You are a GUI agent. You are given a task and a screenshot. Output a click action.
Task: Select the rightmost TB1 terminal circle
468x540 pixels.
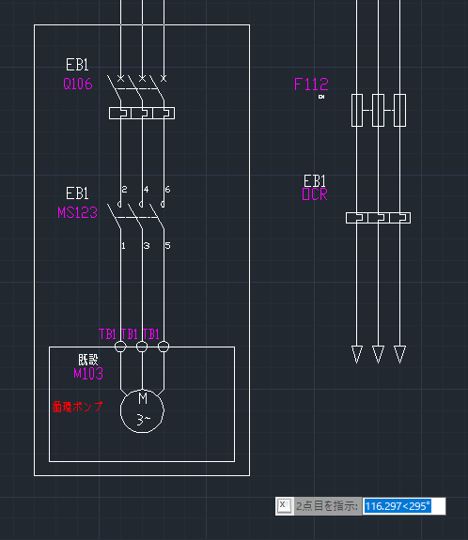[164, 347]
